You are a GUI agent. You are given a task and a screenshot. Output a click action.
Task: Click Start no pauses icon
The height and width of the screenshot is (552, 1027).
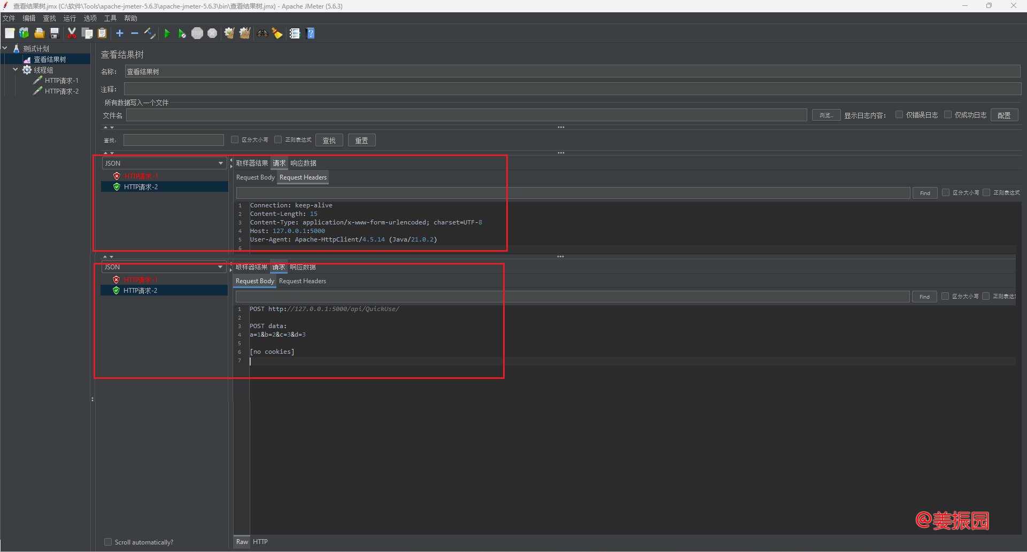(x=182, y=33)
